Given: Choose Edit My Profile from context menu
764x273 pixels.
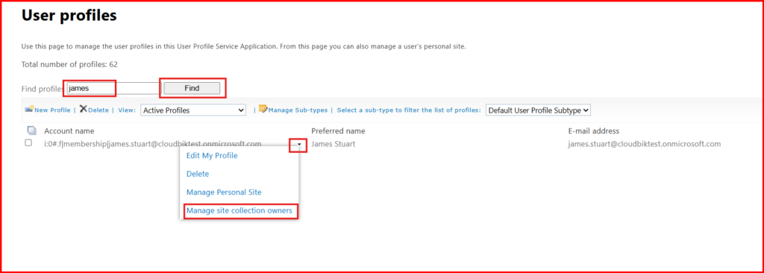Looking at the screenshot, I should (x=212, y=155).
